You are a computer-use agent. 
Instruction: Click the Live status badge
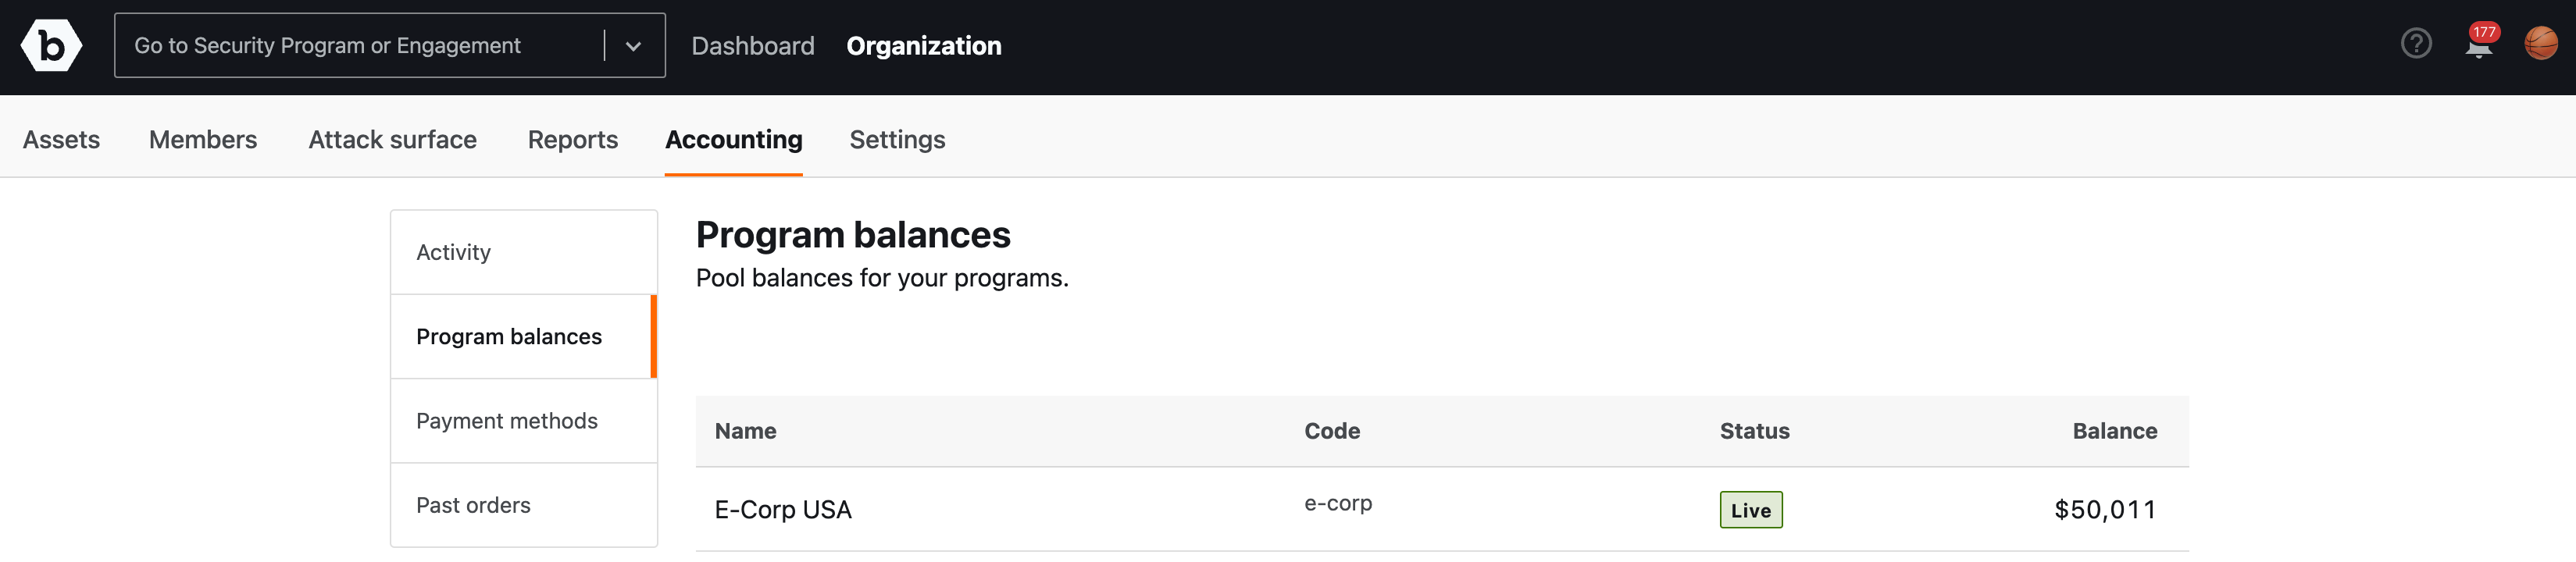click(1750, 510)
